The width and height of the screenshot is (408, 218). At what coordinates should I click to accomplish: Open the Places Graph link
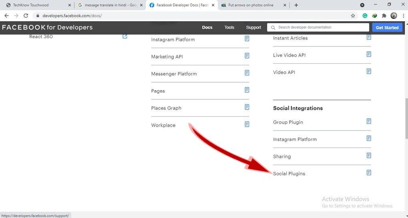(166, 108)
